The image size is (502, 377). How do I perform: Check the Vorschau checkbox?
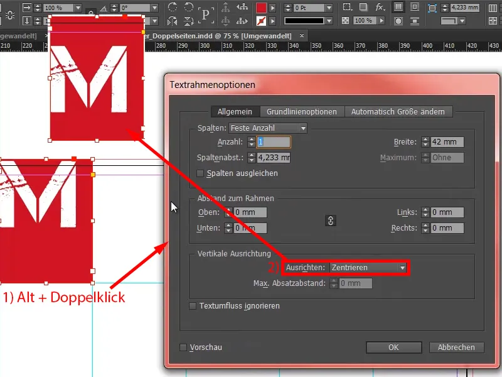coord(183,347)
